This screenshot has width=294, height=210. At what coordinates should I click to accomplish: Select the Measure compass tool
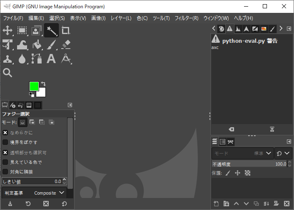(x=66, y=59)
